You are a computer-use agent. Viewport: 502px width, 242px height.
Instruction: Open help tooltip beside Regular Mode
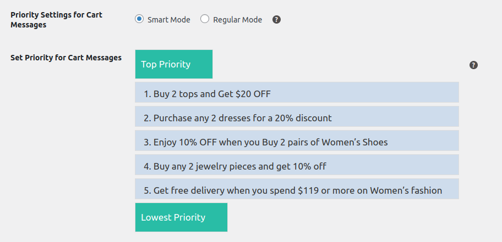[277, 20]
